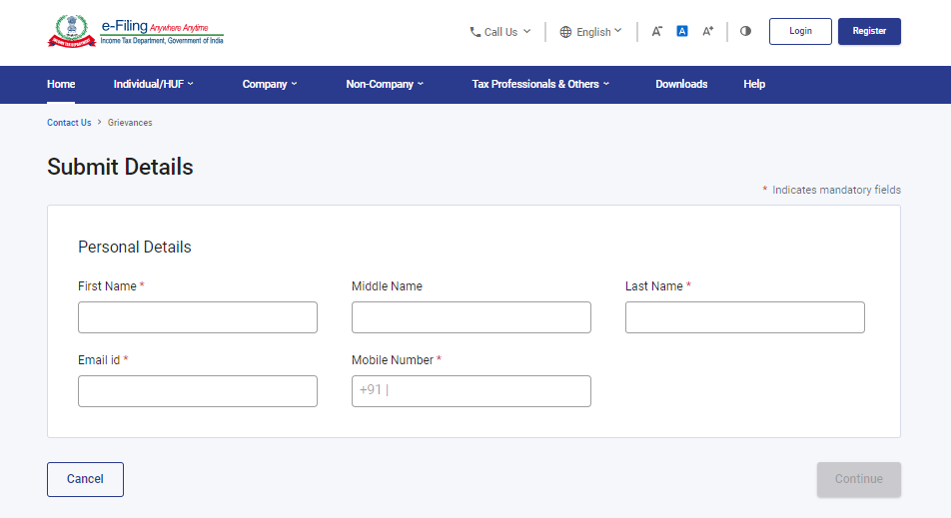Expand the Non-Company menu

point(385,85)
